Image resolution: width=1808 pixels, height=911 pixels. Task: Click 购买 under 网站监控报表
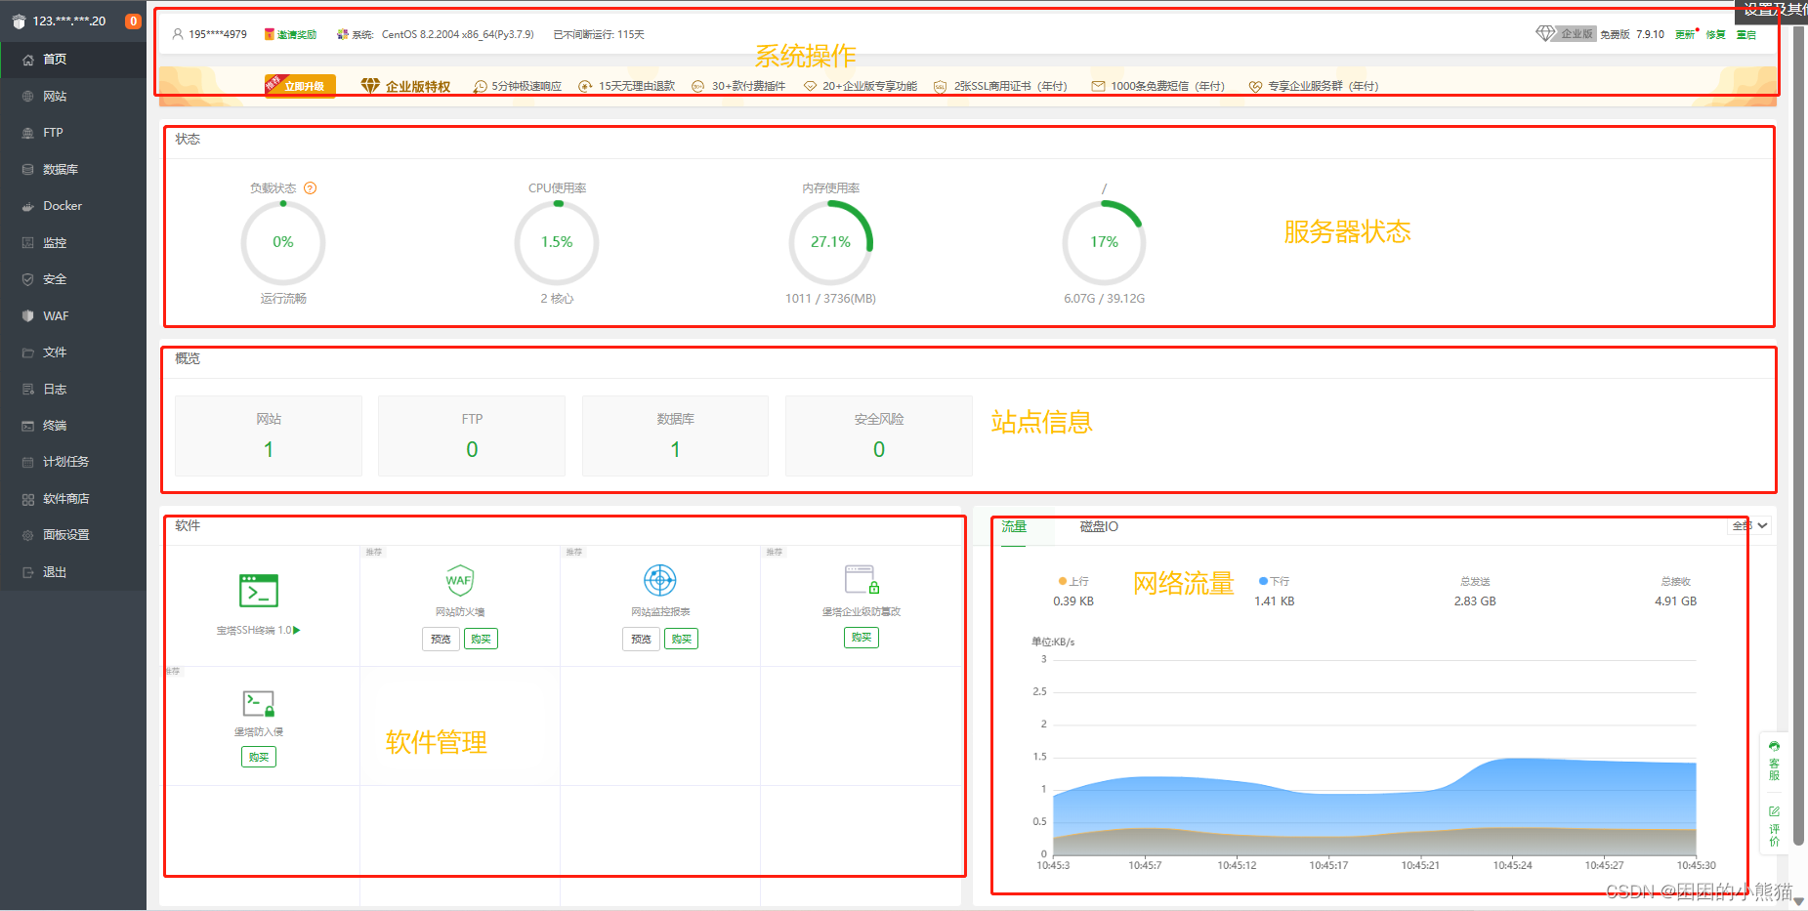tap(681, 640)
